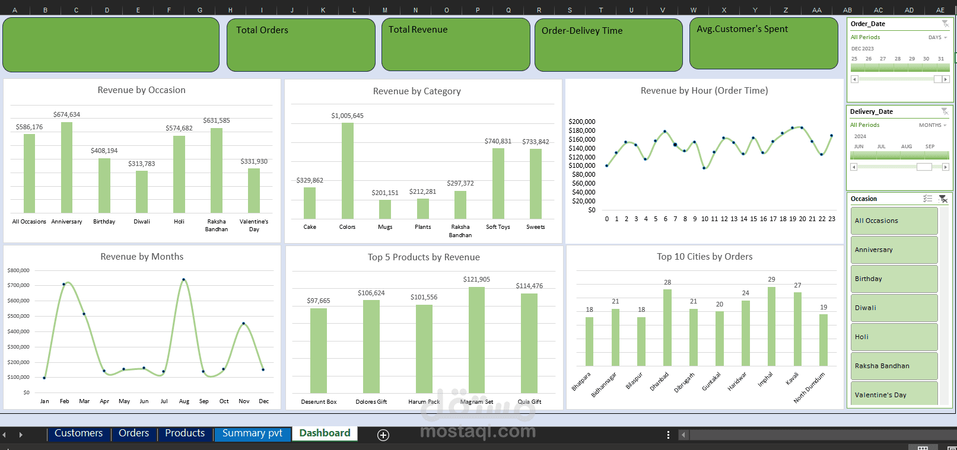The height and width of the screenshot is (450, 957).
Task: Toggle Holi in the Occasion slicer
Action: point(894,337)
